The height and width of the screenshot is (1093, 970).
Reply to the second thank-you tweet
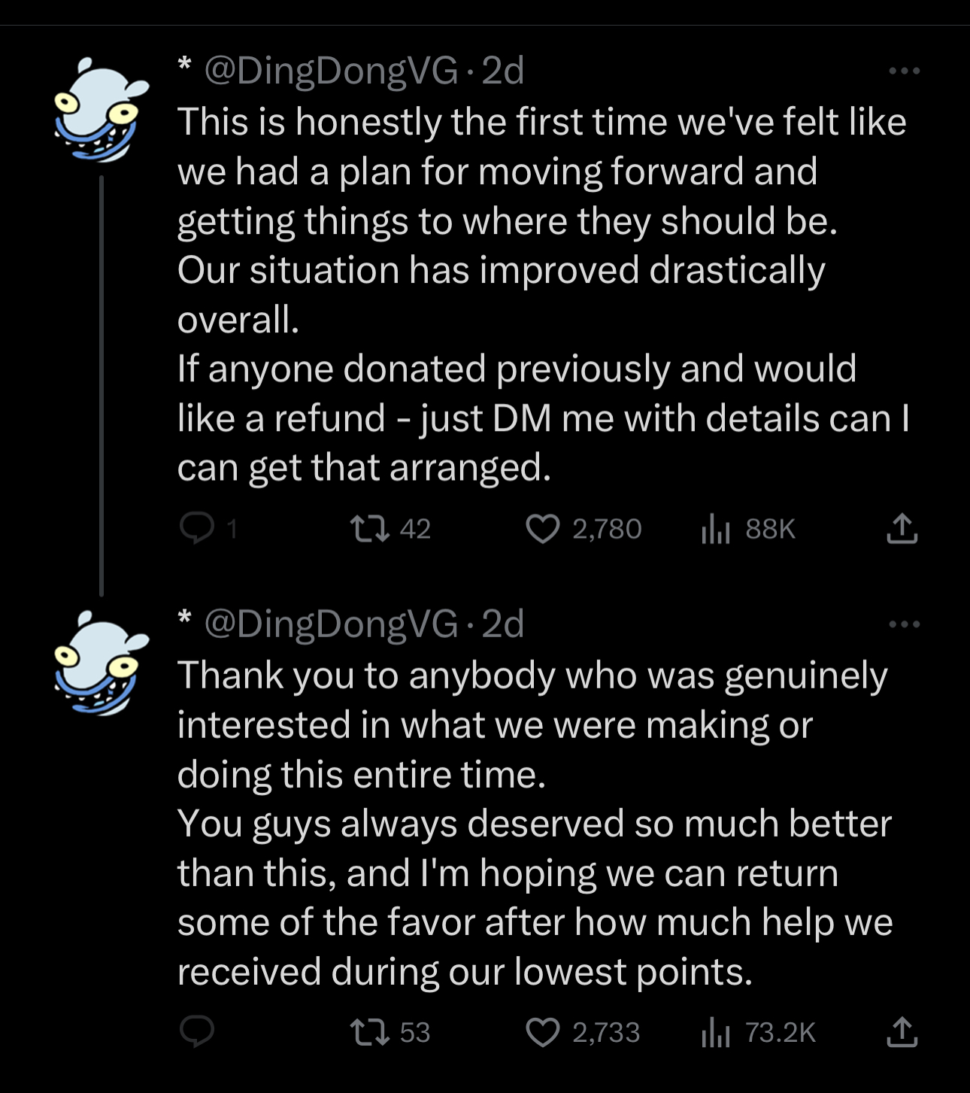(197, 1032)
